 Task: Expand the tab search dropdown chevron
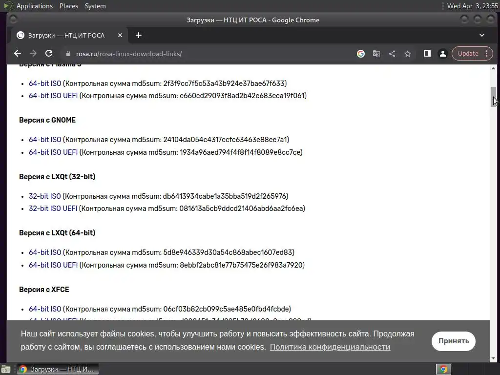pos(482,35)
